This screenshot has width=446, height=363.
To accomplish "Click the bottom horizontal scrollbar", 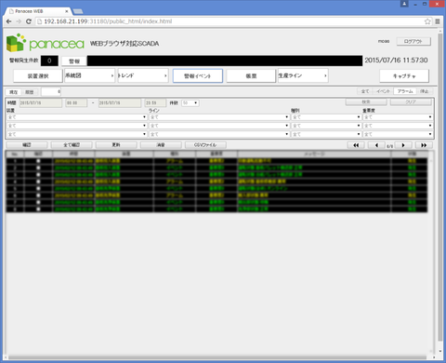I will [x=216, y=357].
